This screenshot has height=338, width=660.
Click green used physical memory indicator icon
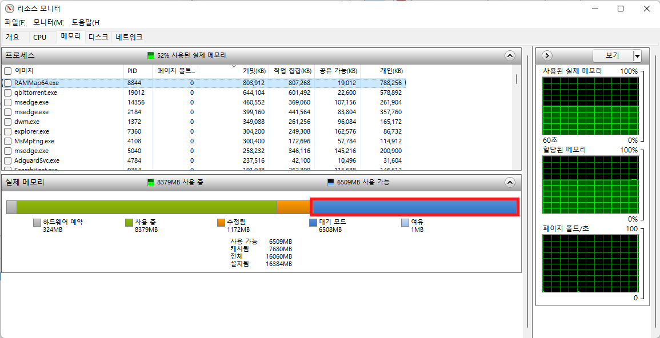coord(151,55)
